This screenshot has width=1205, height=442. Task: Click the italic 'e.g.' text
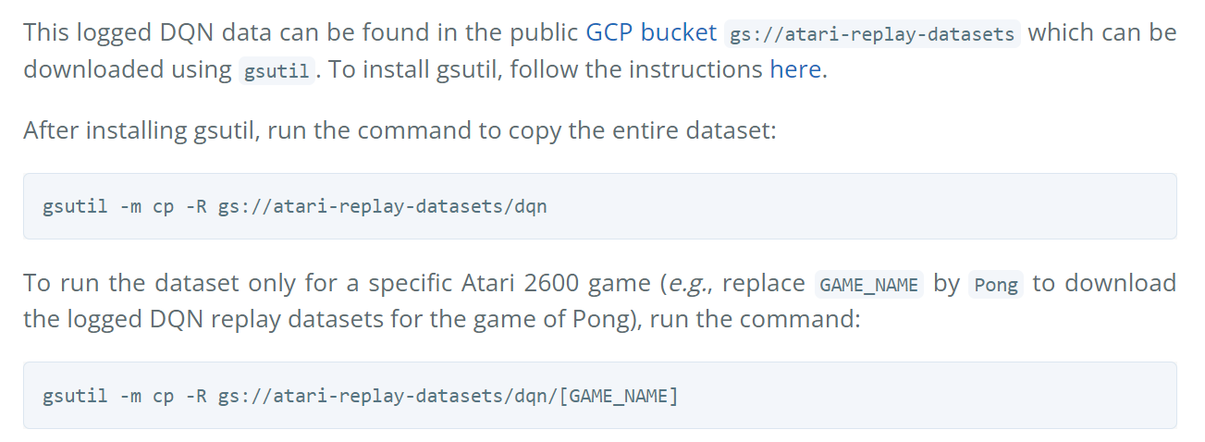[686, 283]
